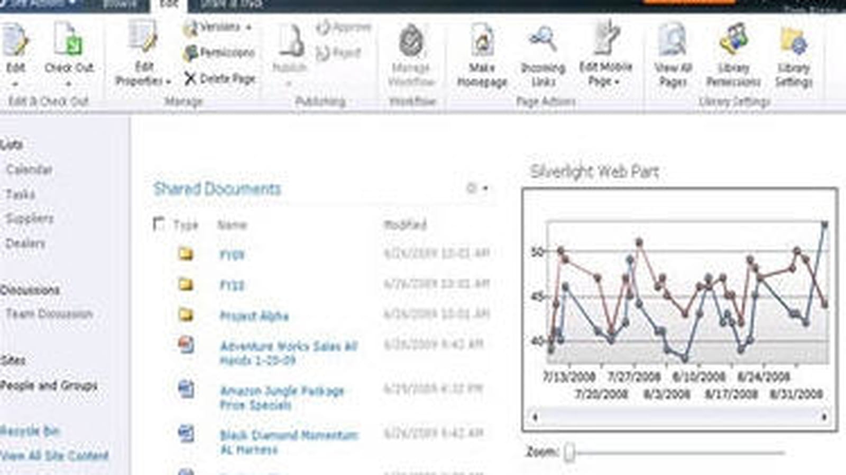Open Edit Properties in the ribbon
The height and width of the screenshot is (475, 846).
[144, 53]
